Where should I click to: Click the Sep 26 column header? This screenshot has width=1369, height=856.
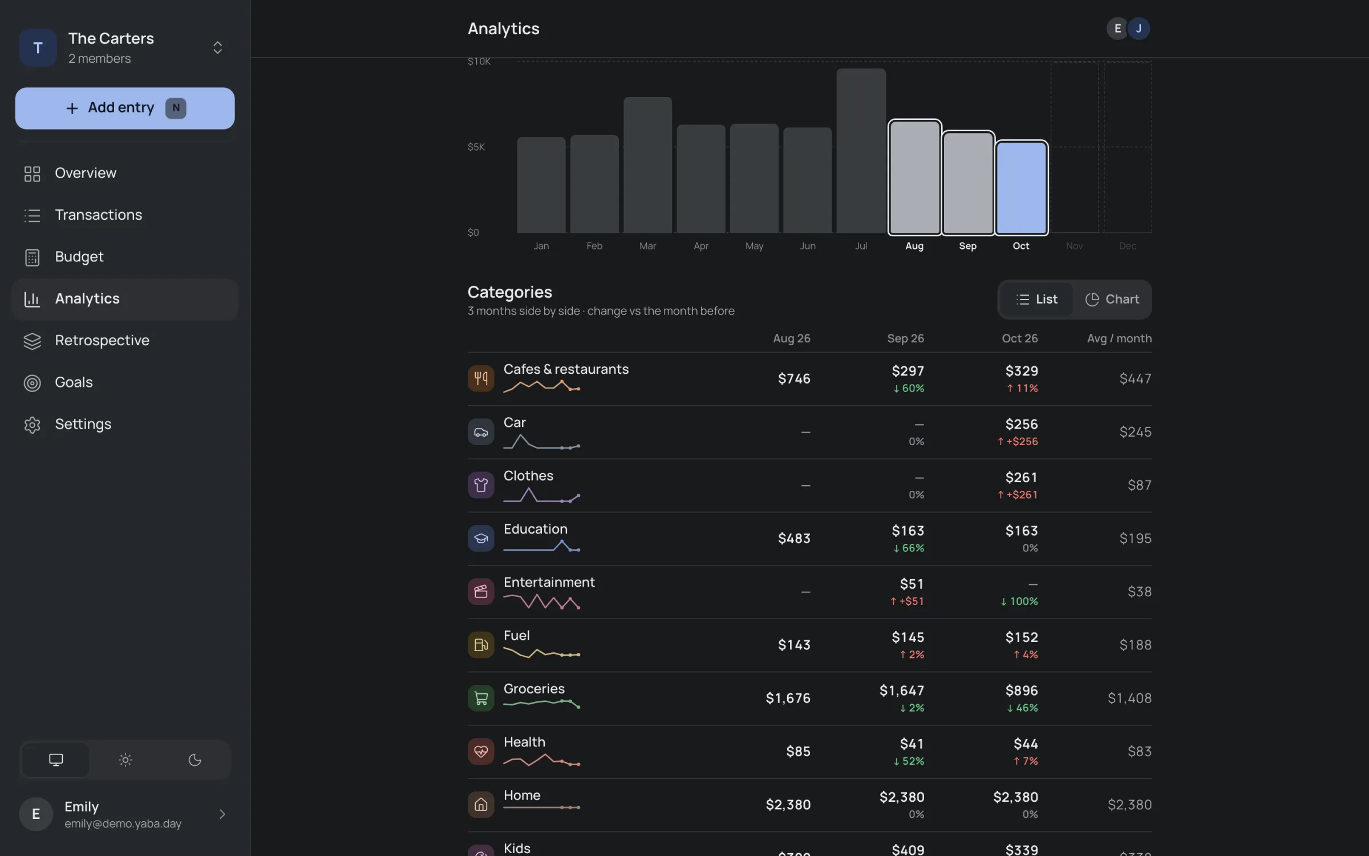click(x=905, y=338)
